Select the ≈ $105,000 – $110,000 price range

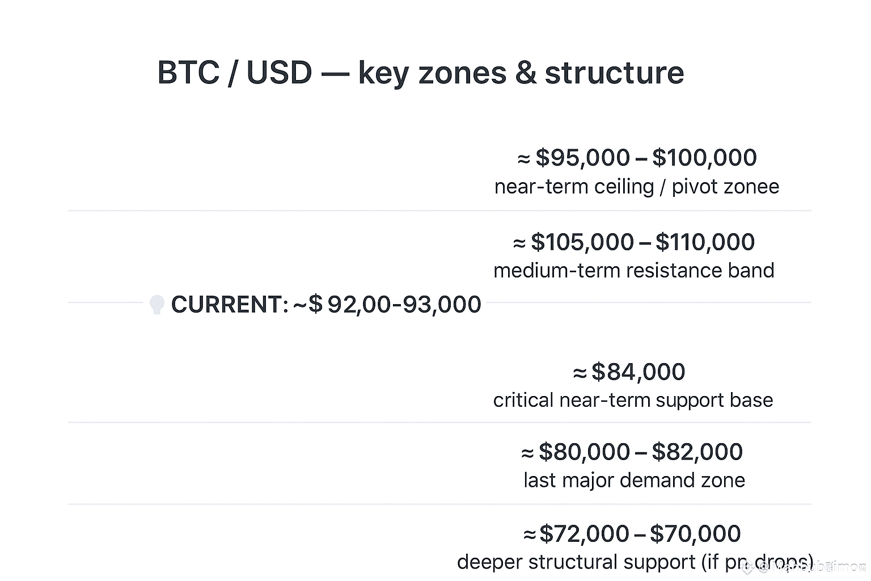[x=633, y=242]
